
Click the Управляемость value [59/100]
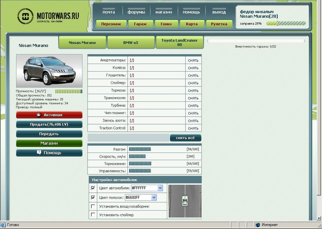(193, 171)
